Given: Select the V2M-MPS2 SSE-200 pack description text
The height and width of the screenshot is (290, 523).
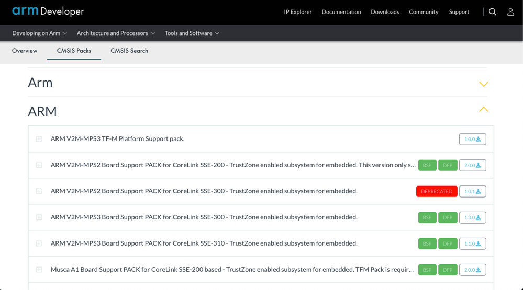Looking at the screenshot, I should pyautogui.click(x=233, y=165).
